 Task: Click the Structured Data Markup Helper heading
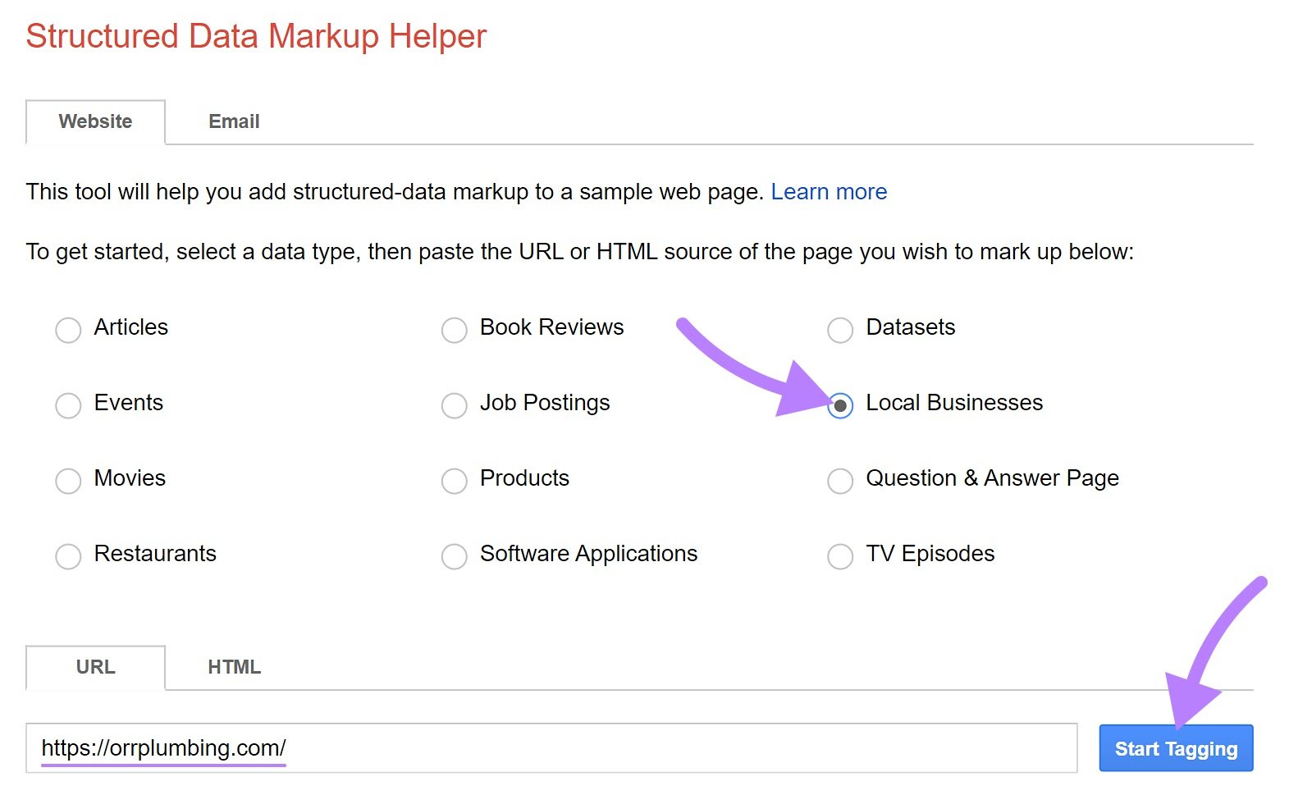(255, 35)
